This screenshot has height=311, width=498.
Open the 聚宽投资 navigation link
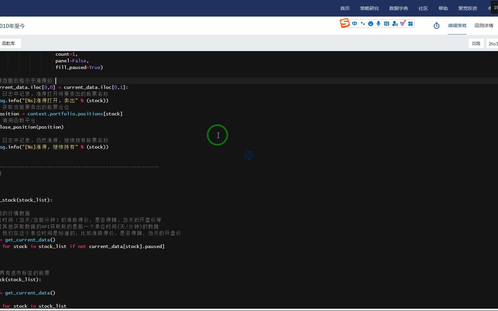click(468, 8)
